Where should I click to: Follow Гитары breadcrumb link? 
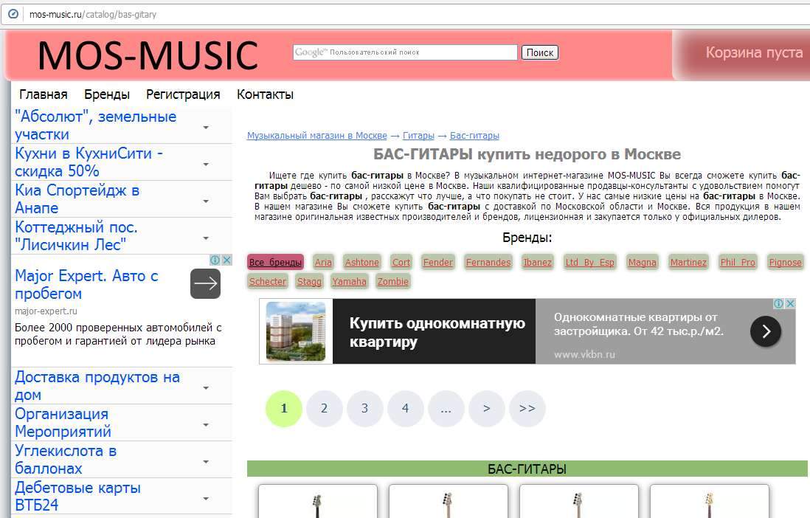(x=418, y=136)
